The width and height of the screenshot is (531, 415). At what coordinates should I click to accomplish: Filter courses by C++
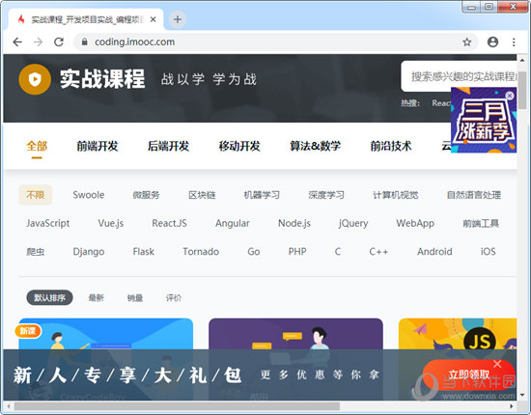click(378, 252)
